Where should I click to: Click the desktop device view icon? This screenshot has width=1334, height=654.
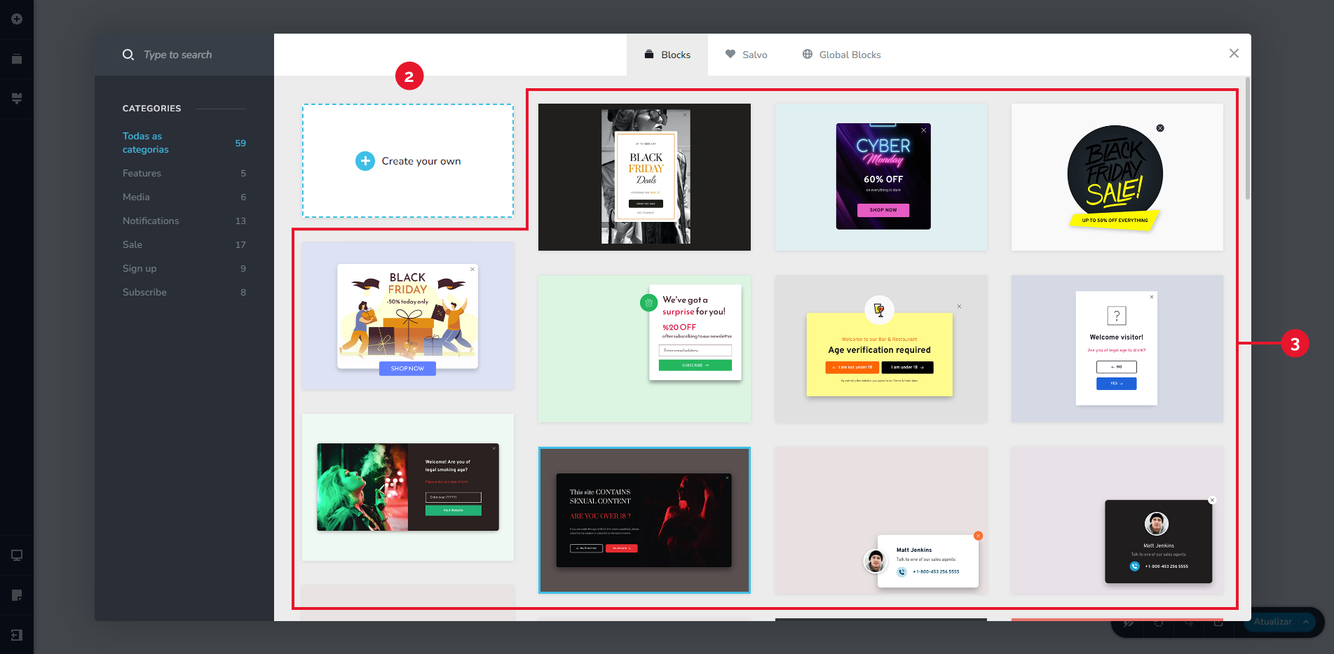click(x=17, y=555)
